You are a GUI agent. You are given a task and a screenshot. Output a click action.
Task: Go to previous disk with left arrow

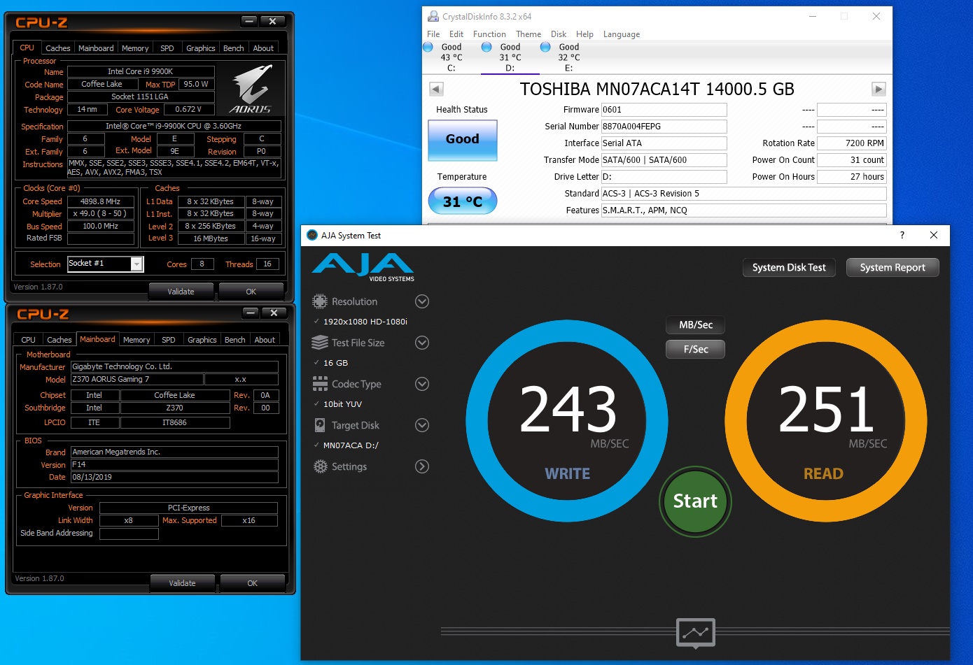coord(436,89)
